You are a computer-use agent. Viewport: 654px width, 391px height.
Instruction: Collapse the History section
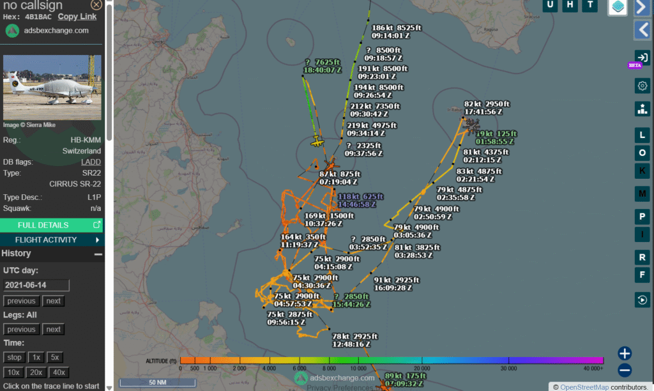click(98, 254)
